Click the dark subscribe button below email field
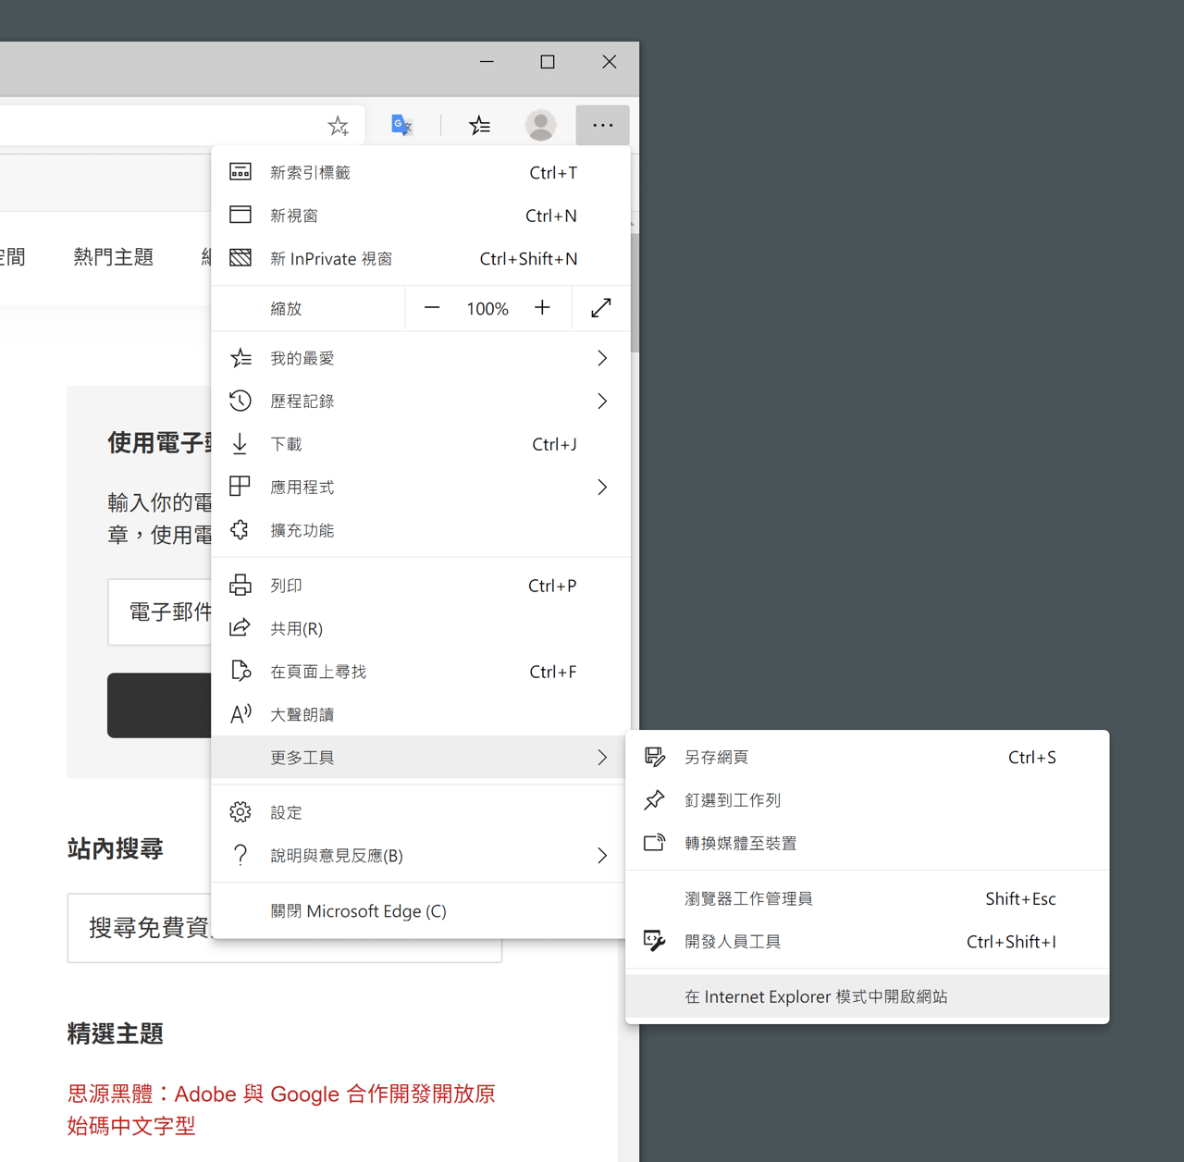 click(x=159, y=705)
